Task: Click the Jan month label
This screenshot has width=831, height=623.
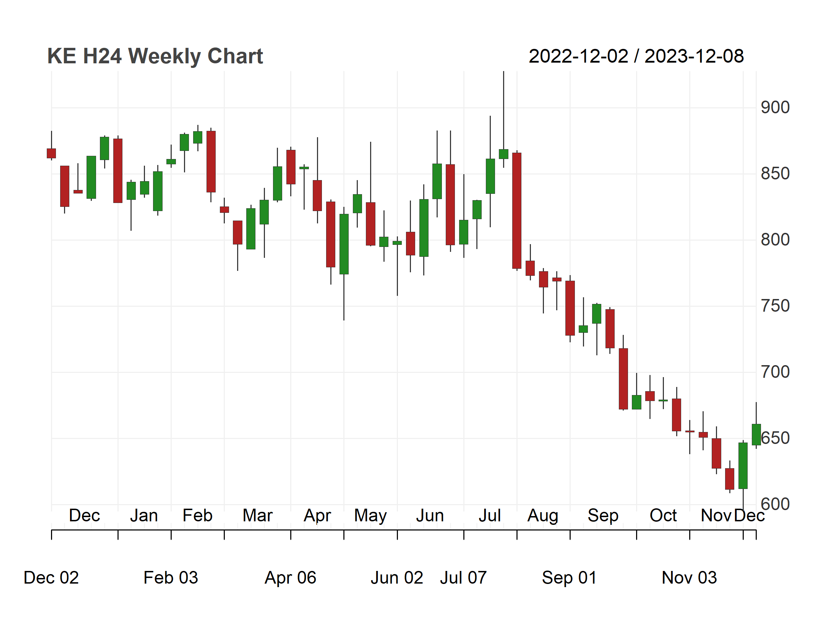Action: click(144, 516)
